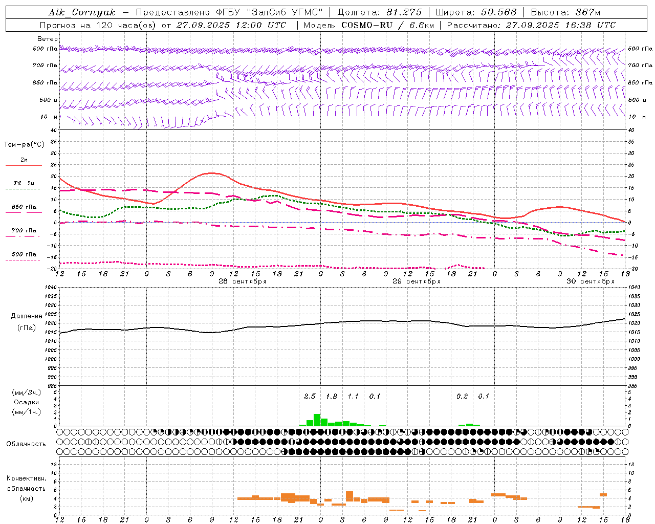
Task: Select the elevation text Высота: 367м
Action: (565, 12)
